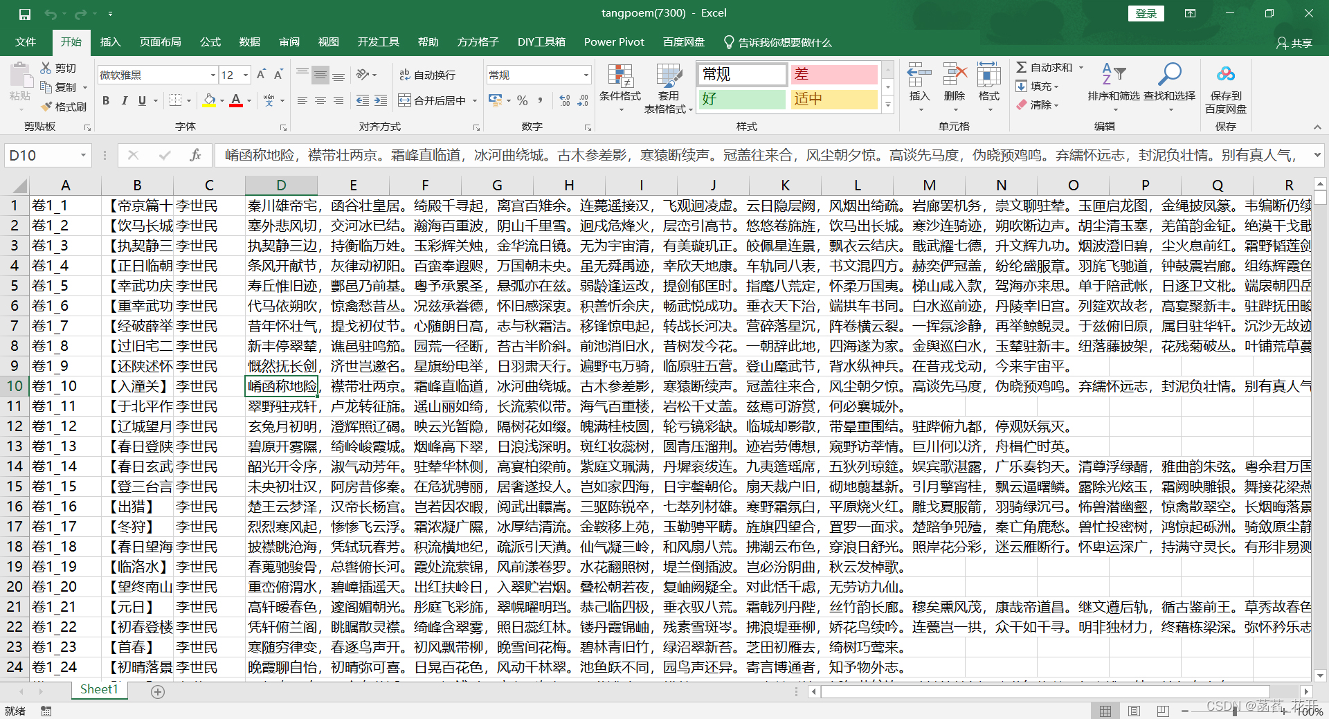
Task: Click the comma style icon
Action: tap(540, 100)
